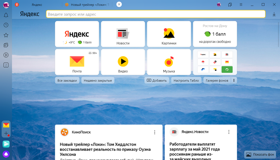This screenshot has width=280, height=160.
Task: Open the video player icon in sidebar
Action: [6, 55]
